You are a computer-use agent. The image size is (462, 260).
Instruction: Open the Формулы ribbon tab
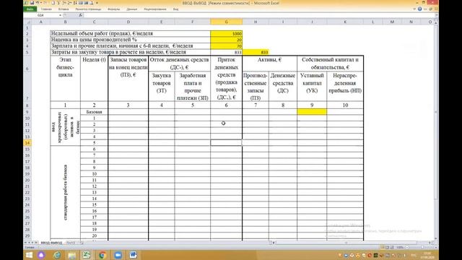pyautogui.click(x=113, y=9)
